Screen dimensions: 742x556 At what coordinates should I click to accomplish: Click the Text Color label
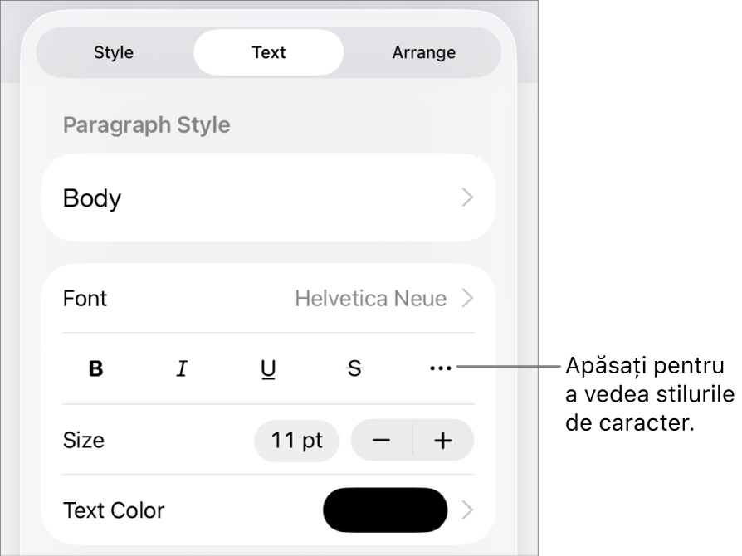(114, 510)
